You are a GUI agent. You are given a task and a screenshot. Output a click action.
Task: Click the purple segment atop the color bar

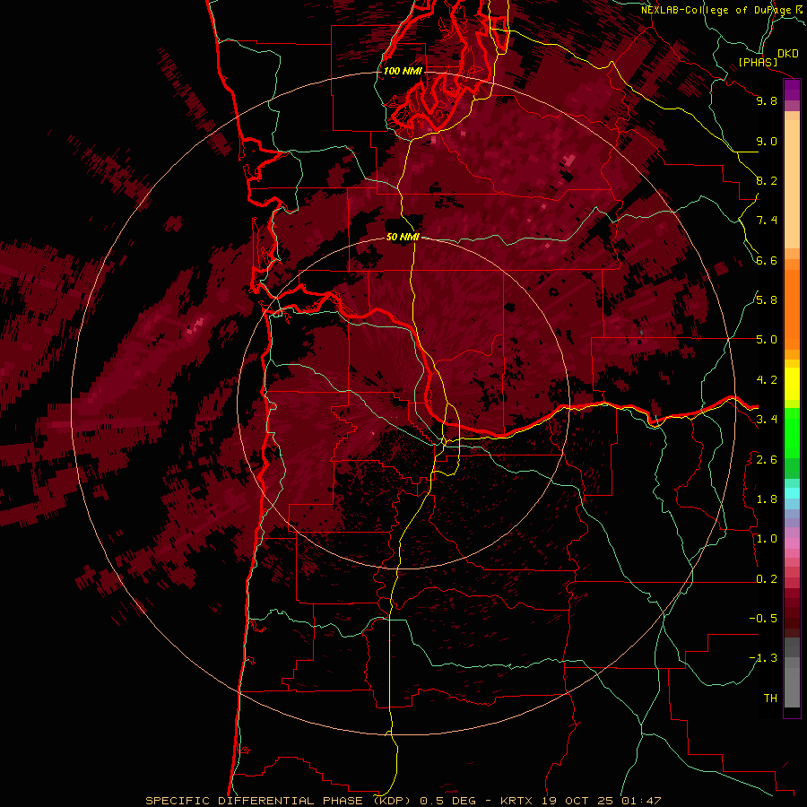coord(792,90)
